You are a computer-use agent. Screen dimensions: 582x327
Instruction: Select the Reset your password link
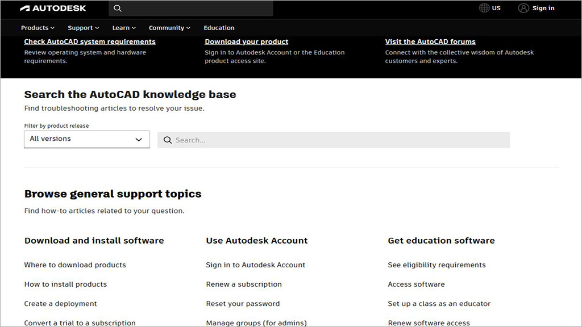(243, 304)
